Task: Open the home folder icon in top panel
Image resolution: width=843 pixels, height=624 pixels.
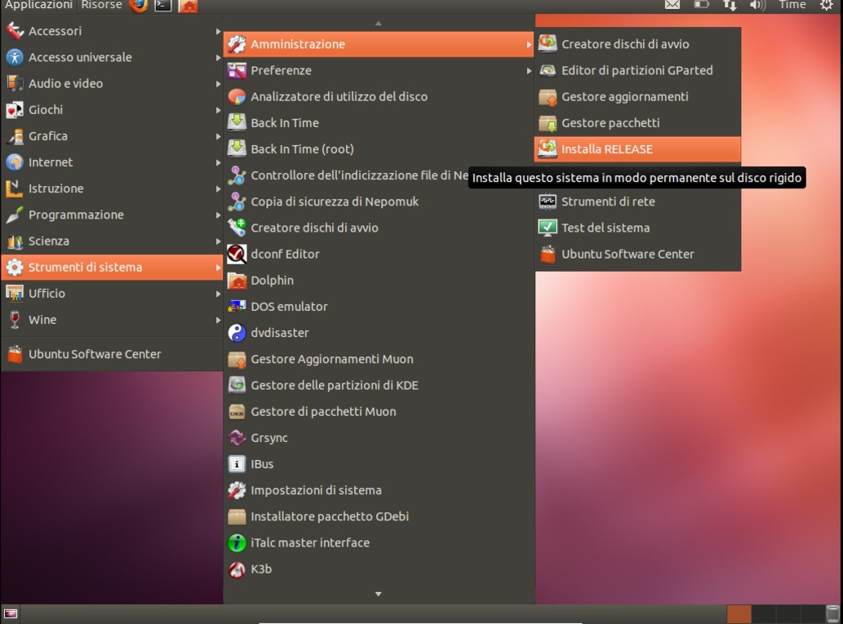Action: click(188, 6)
